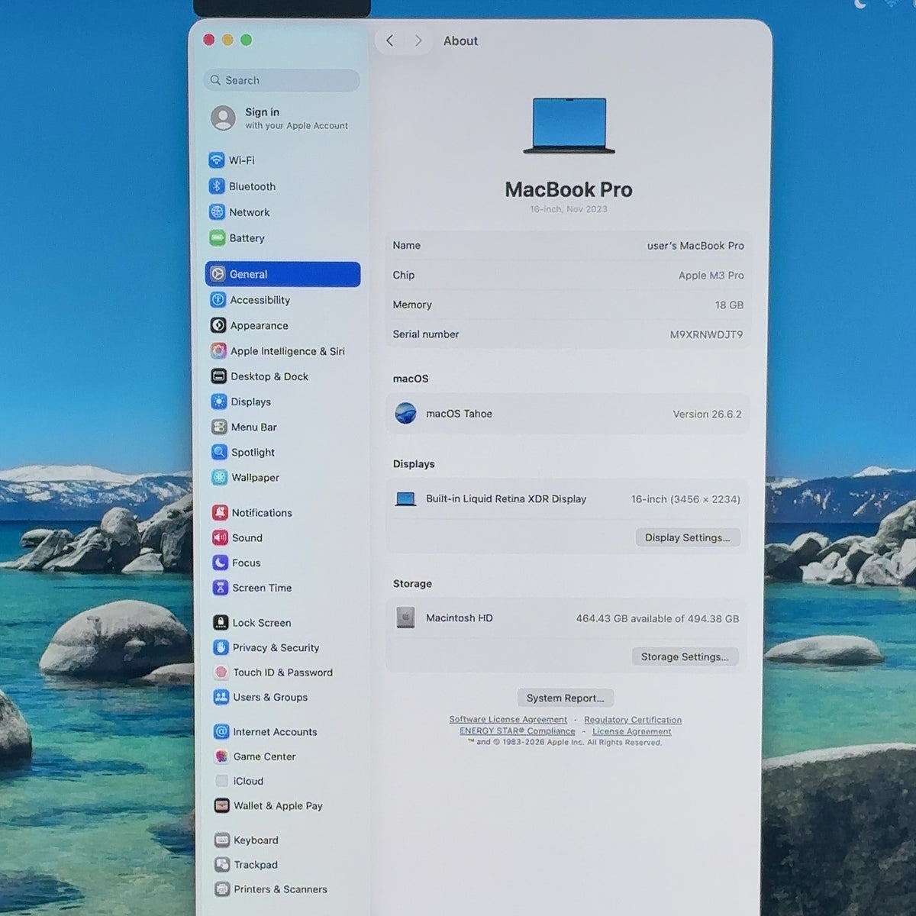Click the Search field in sidebar

[x=282, y=80]
